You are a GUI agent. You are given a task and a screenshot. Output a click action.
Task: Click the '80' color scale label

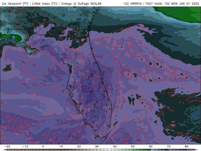(187, 146)
